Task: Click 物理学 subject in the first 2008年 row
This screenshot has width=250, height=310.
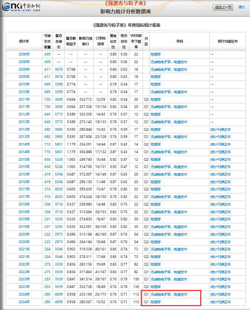Action: point(156,54)
